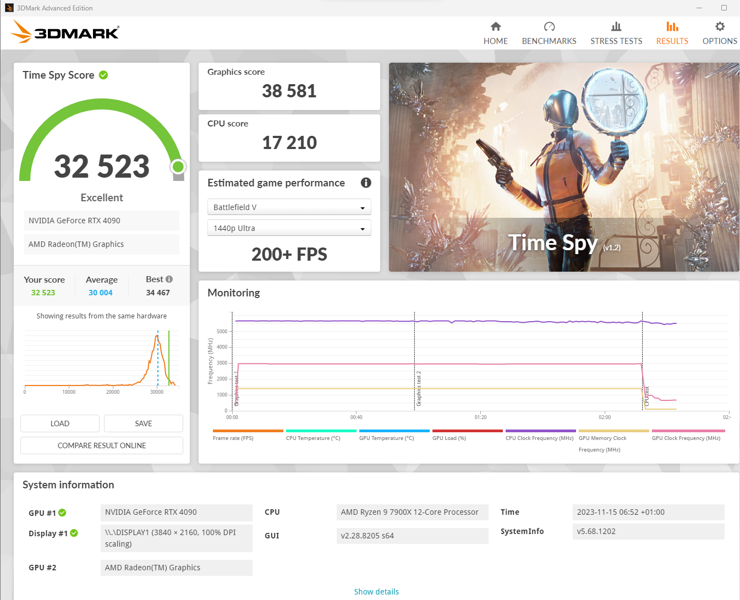The image size is (740, 600).
Task: Click the Time value 2023-11-15 06:52
Action: 648,512
